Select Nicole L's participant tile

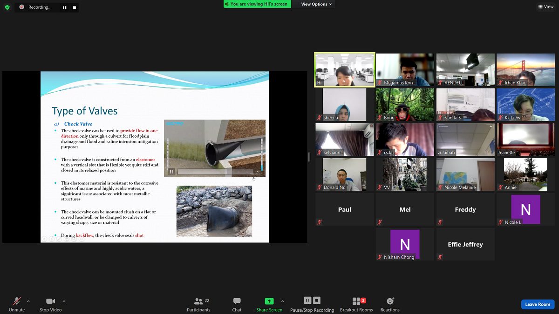coord(525,209)
